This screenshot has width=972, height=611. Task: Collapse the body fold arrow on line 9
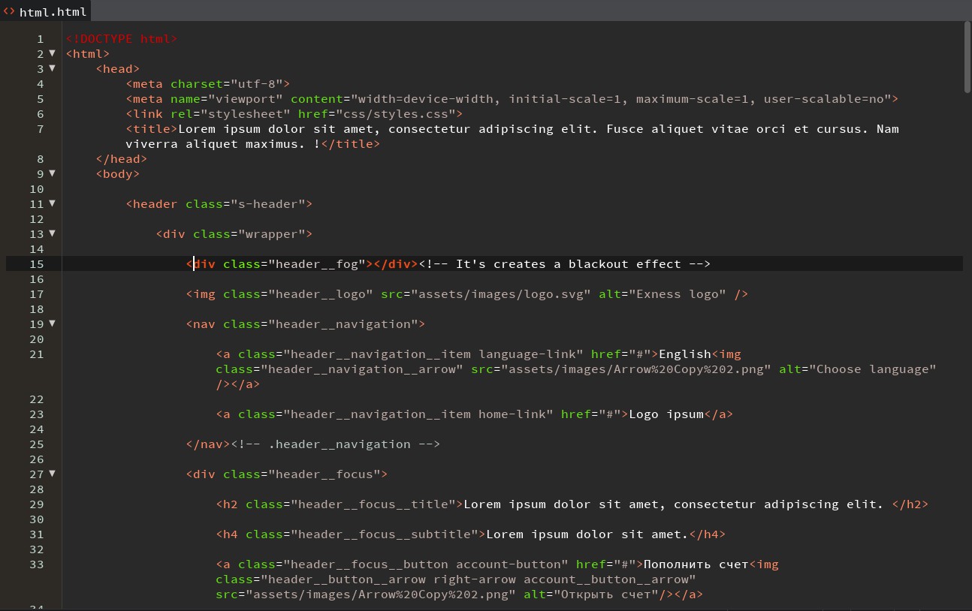tap(52, 173)
